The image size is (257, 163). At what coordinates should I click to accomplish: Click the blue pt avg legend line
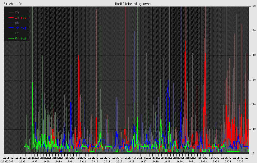pos(11,28)
